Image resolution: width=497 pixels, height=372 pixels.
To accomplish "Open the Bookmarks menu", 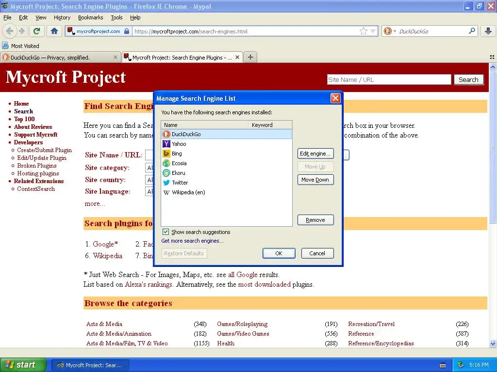I will pos(90,17).
